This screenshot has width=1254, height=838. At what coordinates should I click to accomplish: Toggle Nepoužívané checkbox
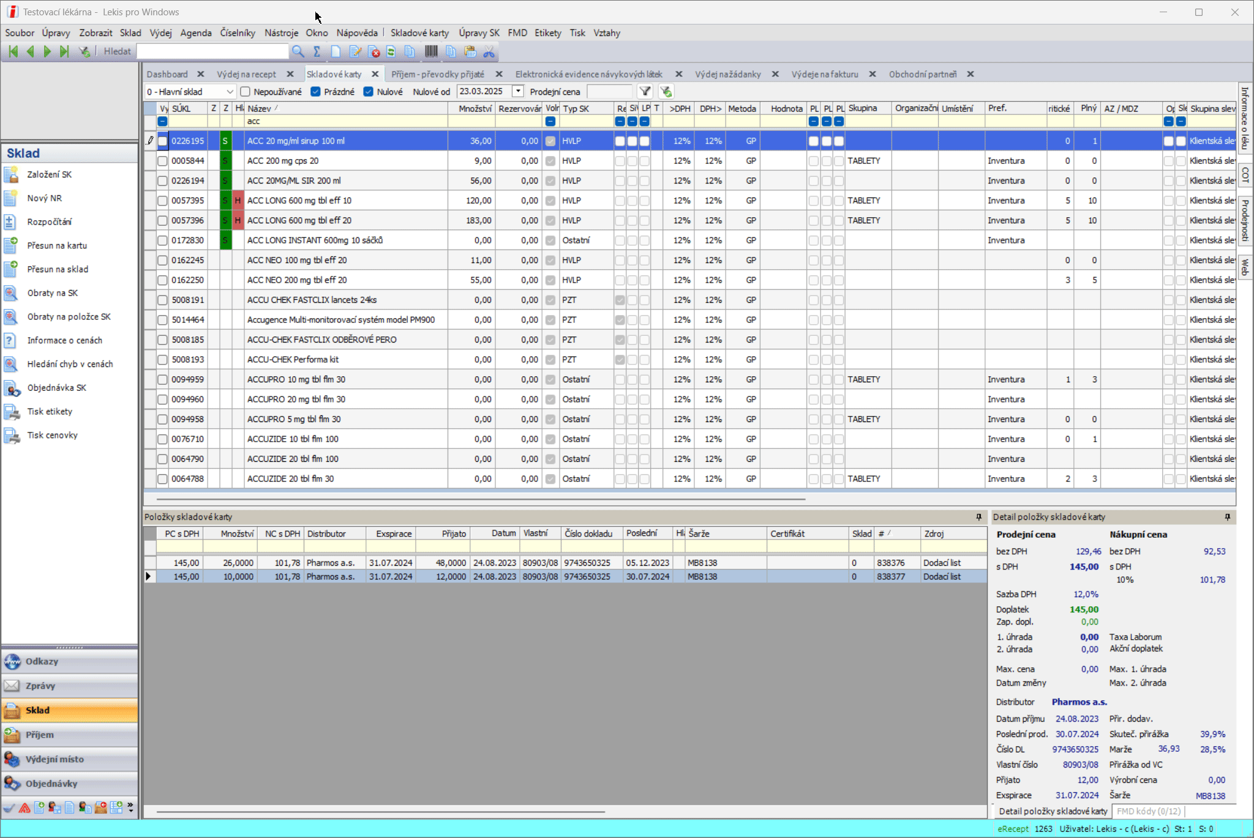[246, 92]
